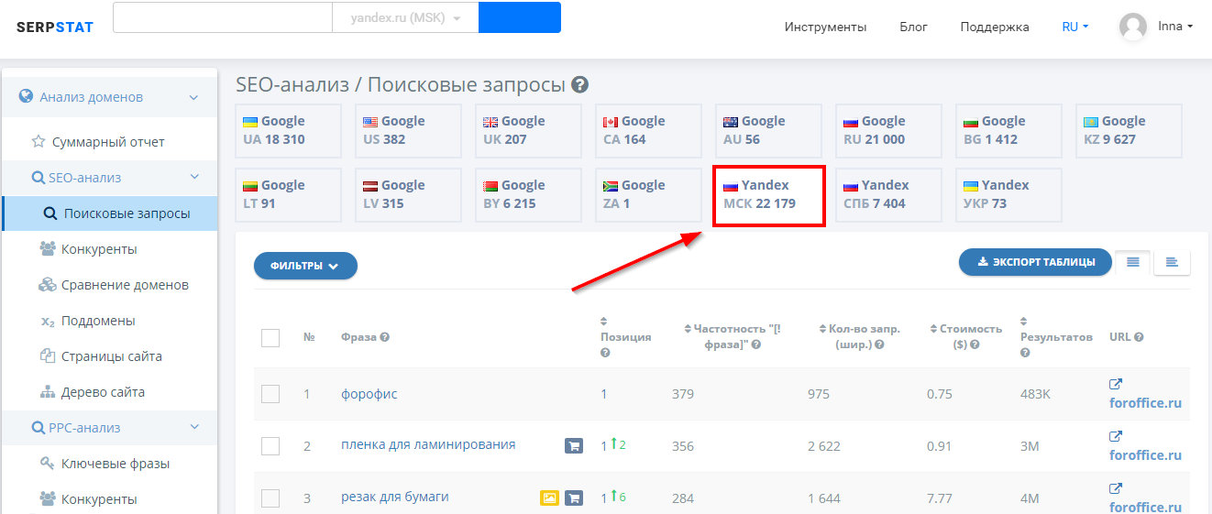Switch to expanded list view icon
The height and width of the screenshot is (514, 1212).
(x=1172, y=262)
